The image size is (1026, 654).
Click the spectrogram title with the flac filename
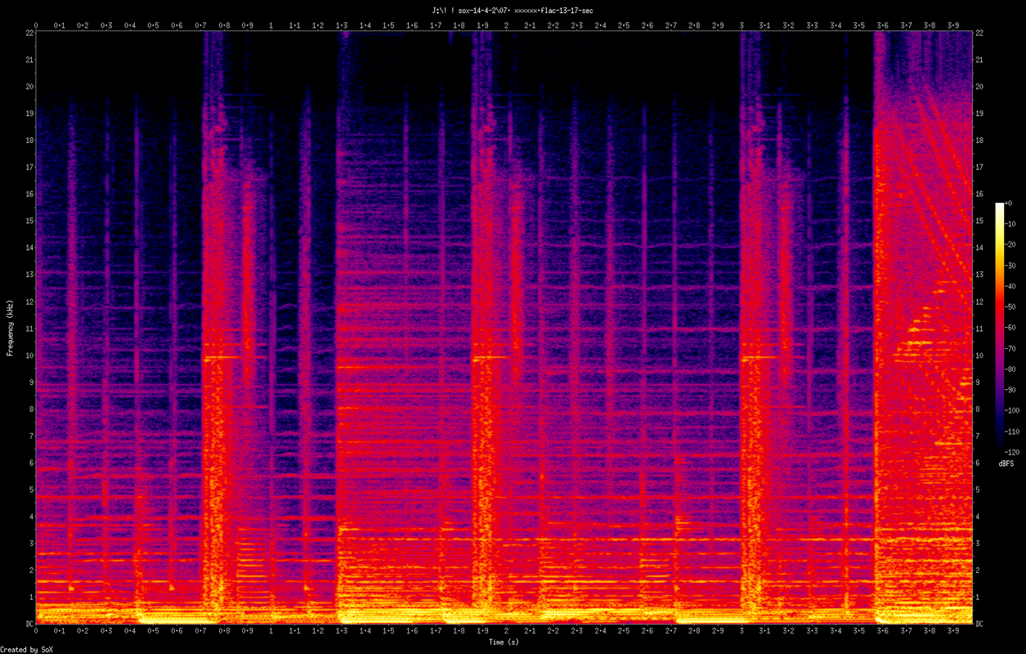click(x=513, y=11)
